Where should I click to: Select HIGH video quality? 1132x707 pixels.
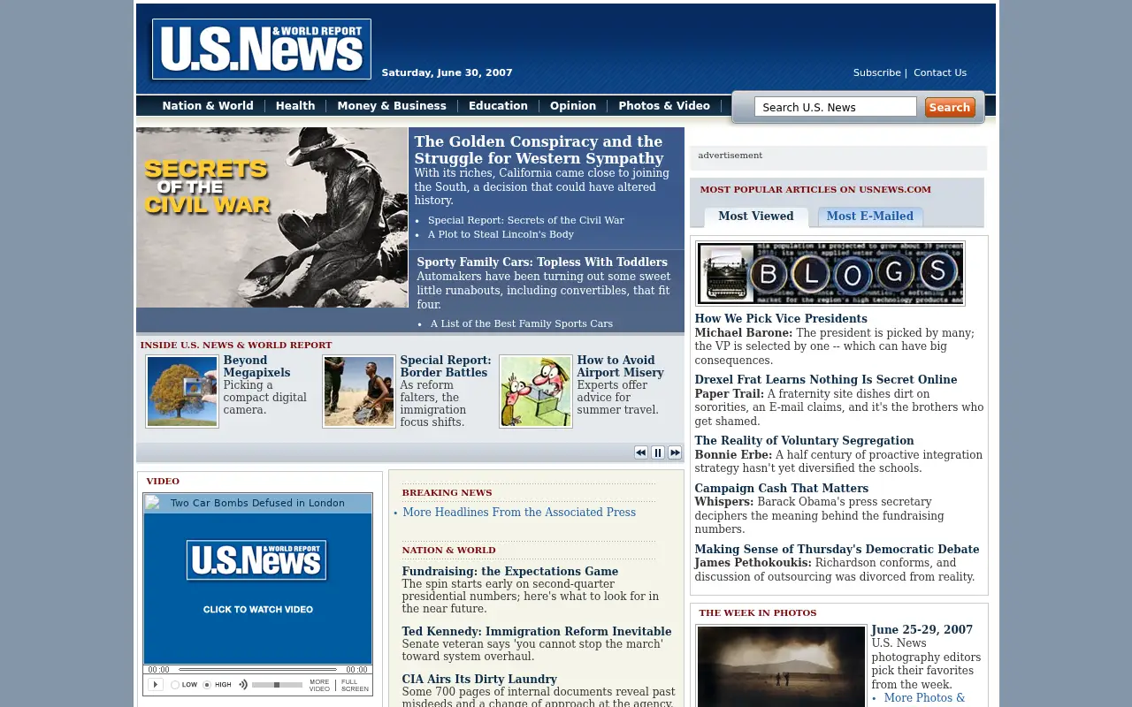pos(207,685)
